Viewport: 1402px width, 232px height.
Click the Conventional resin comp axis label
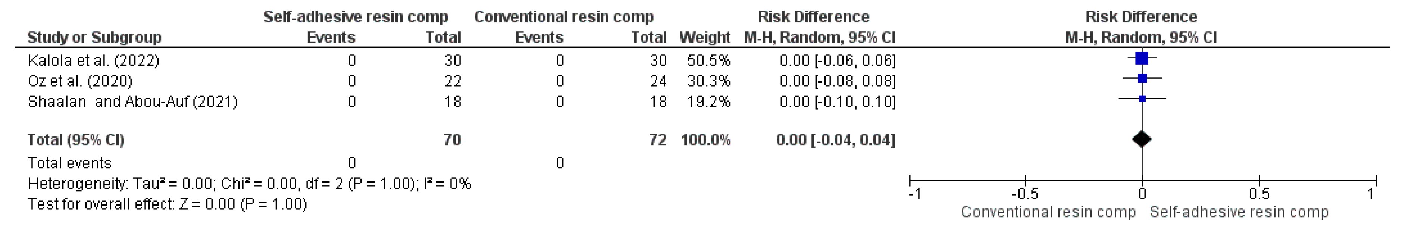click(1048, 212)
